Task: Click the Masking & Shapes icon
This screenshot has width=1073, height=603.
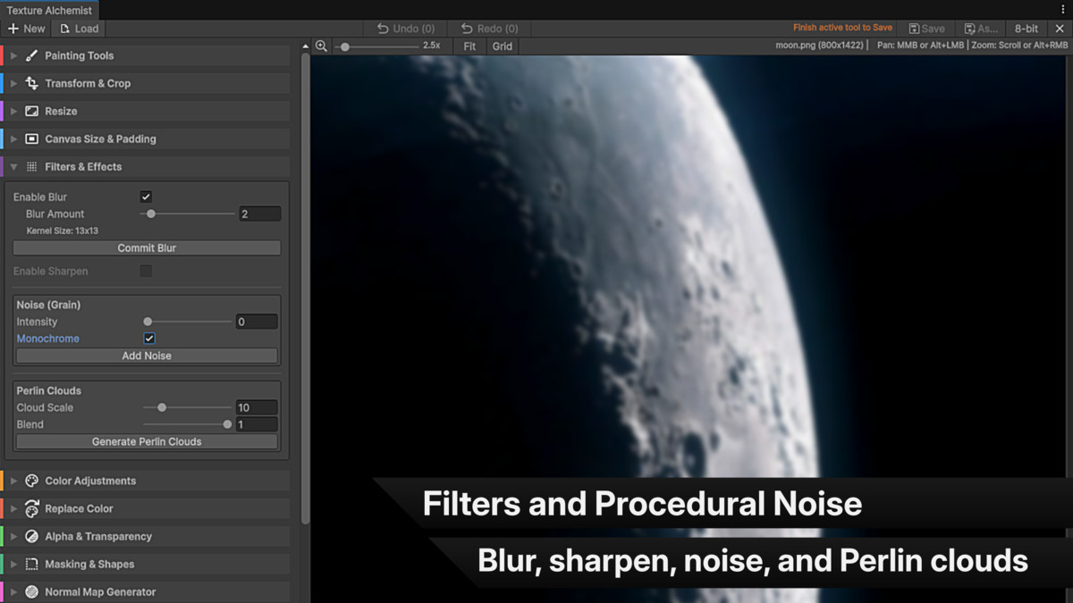Action: (31, 564)
